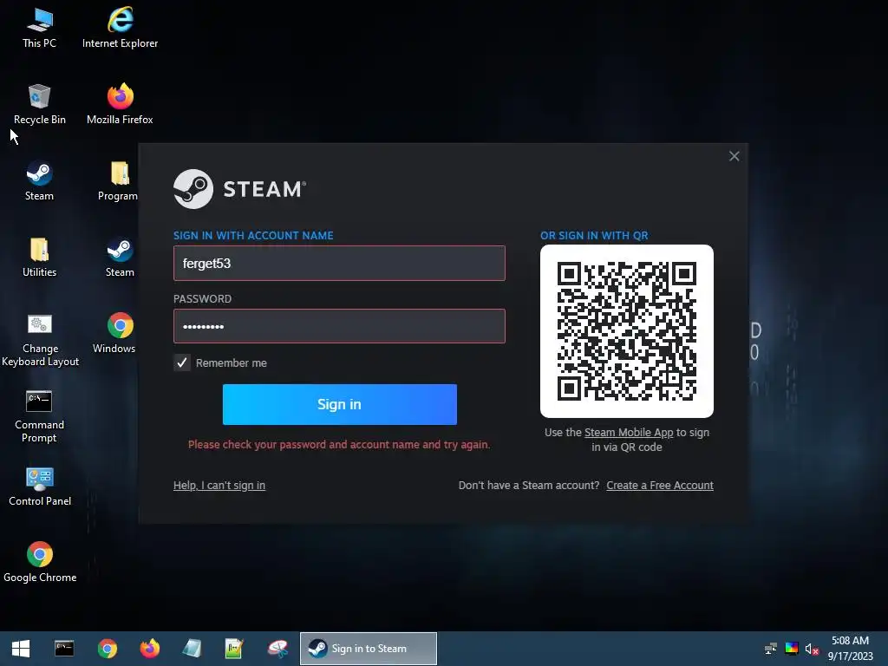Select the Recycle Bin icon
This screenshot has height=666, width=888.
tap(40, 104)
